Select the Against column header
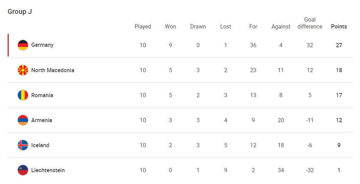360x184 pixels. (281, 27)
